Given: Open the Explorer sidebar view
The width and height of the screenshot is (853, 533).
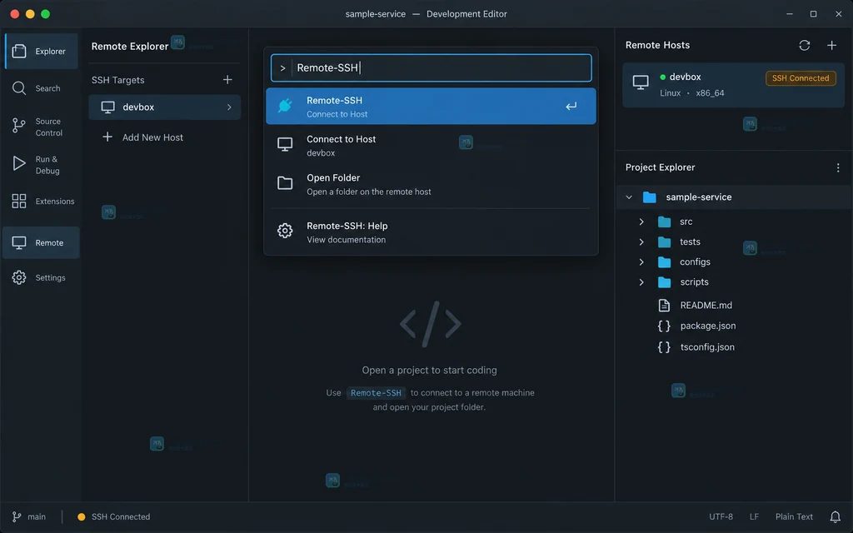Looking at the screenshot, I should coord(42,51).
